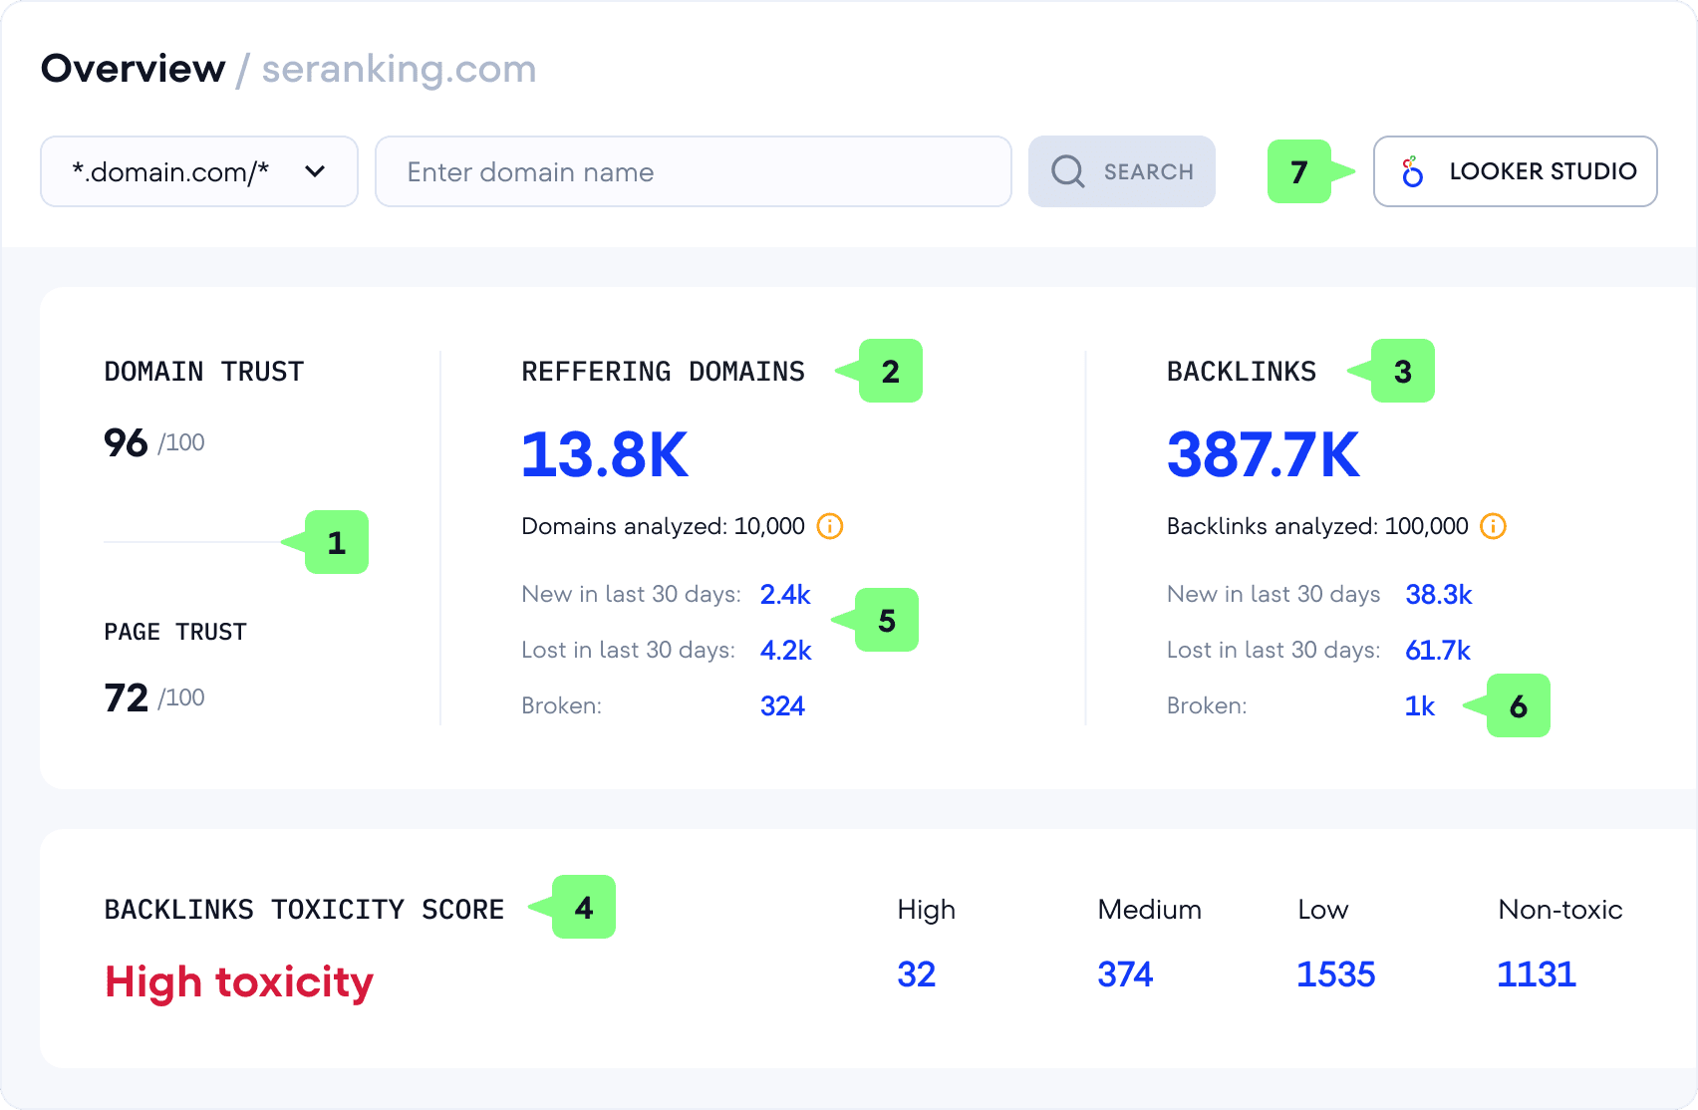Screen dimensions: 1698x1110
Task: Click the BACKLINKS TOXICITY SCORE heading
Action: pos(304,910)
